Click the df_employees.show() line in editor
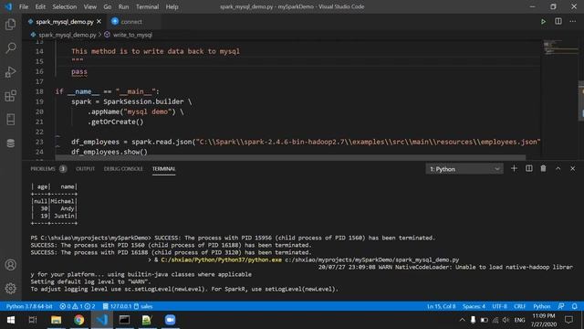 pos(109,152)
